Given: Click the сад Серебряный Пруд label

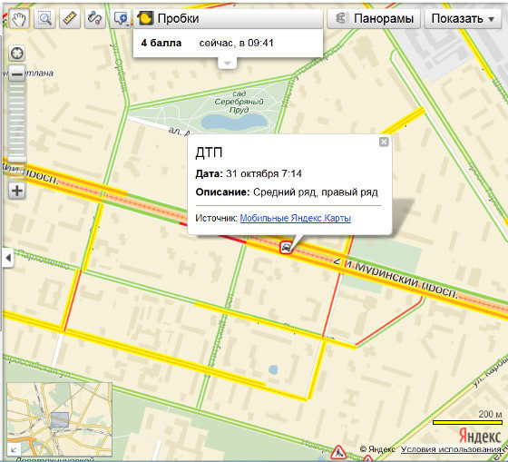Looking at the screenshot, I should [x=239, y=102].
